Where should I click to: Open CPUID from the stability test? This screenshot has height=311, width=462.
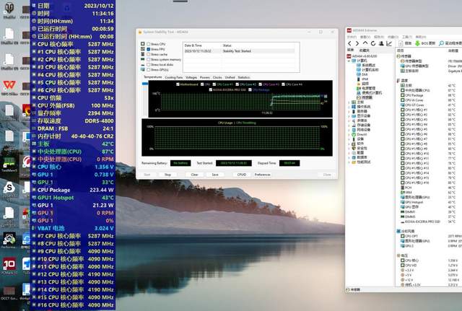(x=242, y=175)
